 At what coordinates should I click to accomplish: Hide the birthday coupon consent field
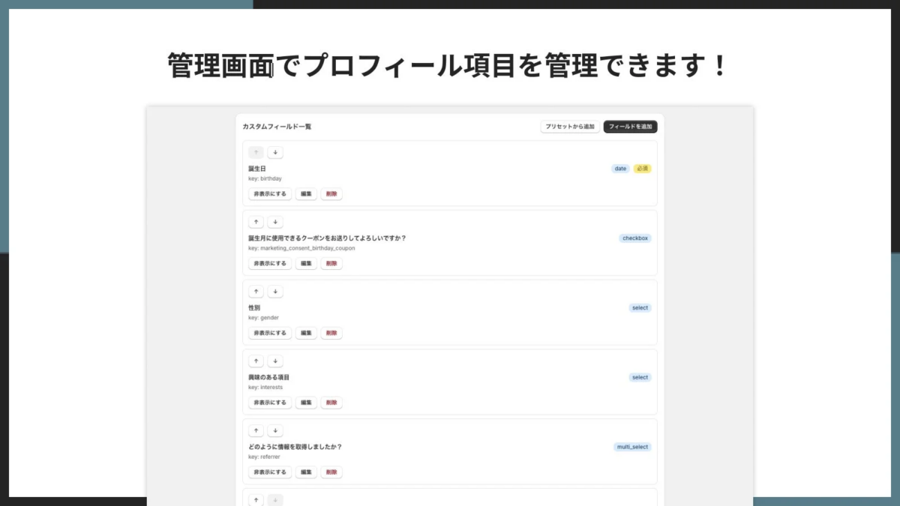coord(270,263)
